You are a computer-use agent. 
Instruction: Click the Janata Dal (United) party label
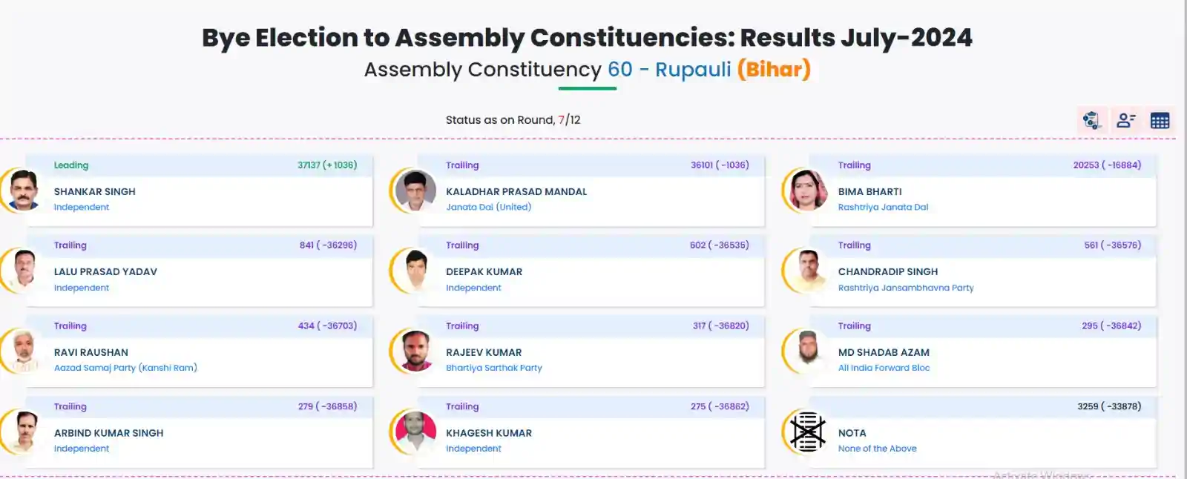click(488, 207)
